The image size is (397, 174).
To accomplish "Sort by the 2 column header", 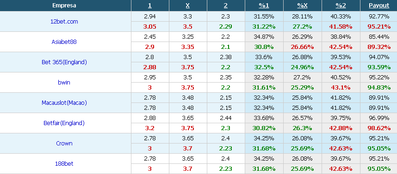I will 226,6.
